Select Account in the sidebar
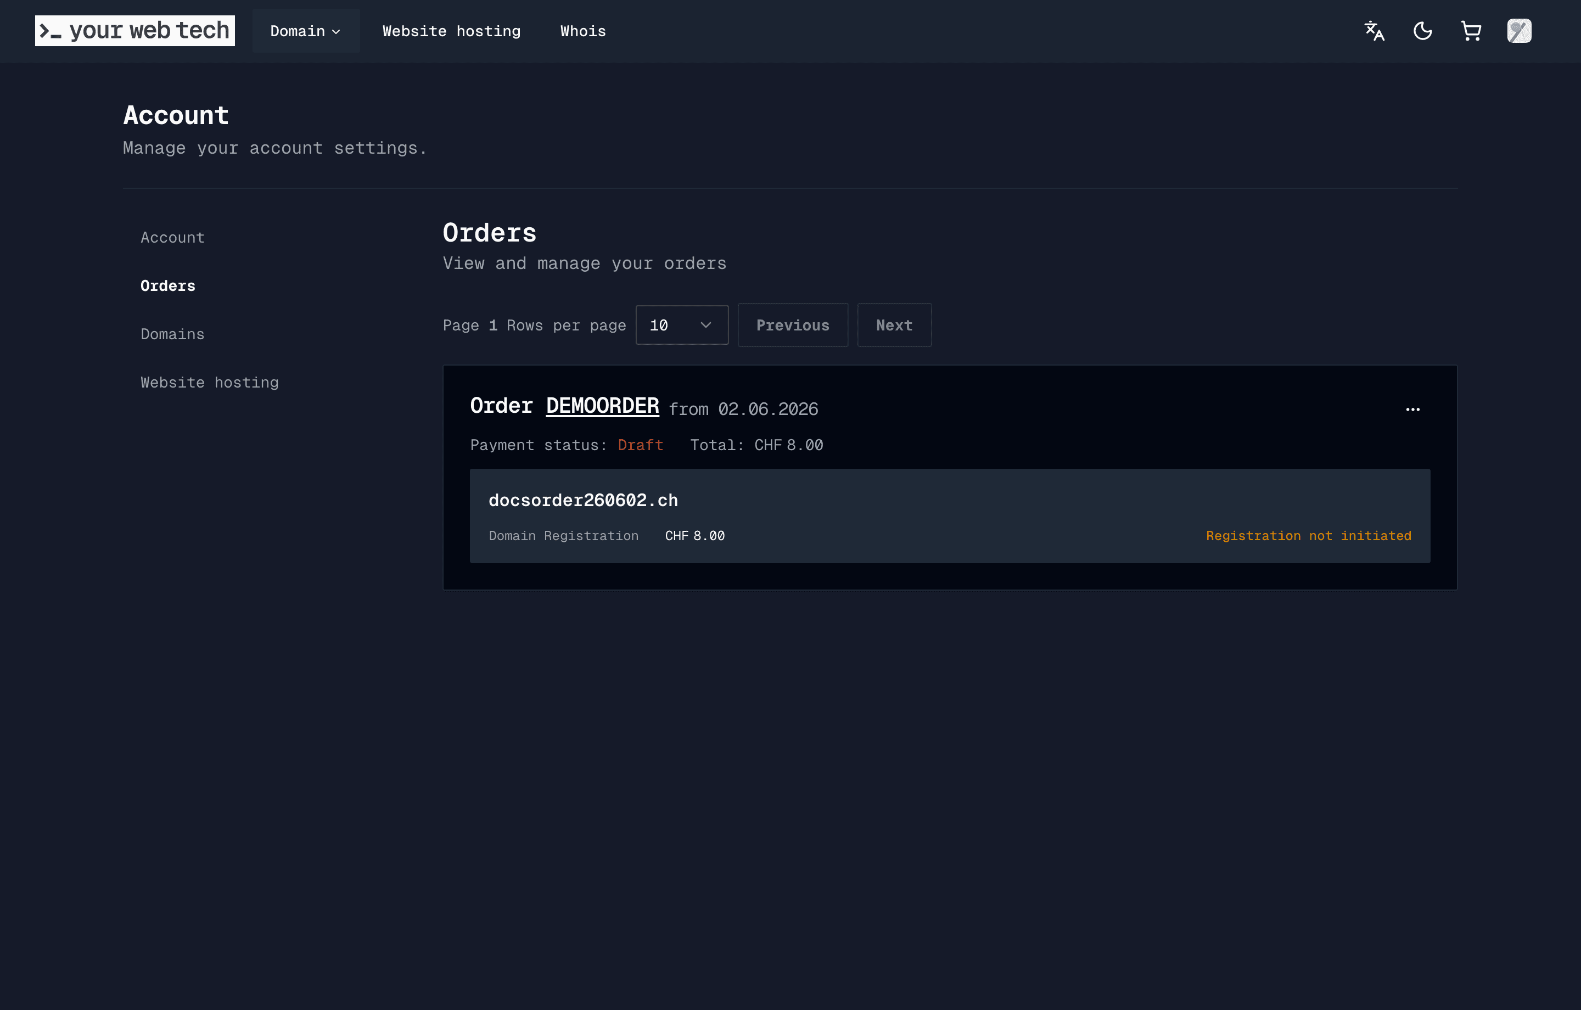 pyautogui.click(x=173, y=238)
